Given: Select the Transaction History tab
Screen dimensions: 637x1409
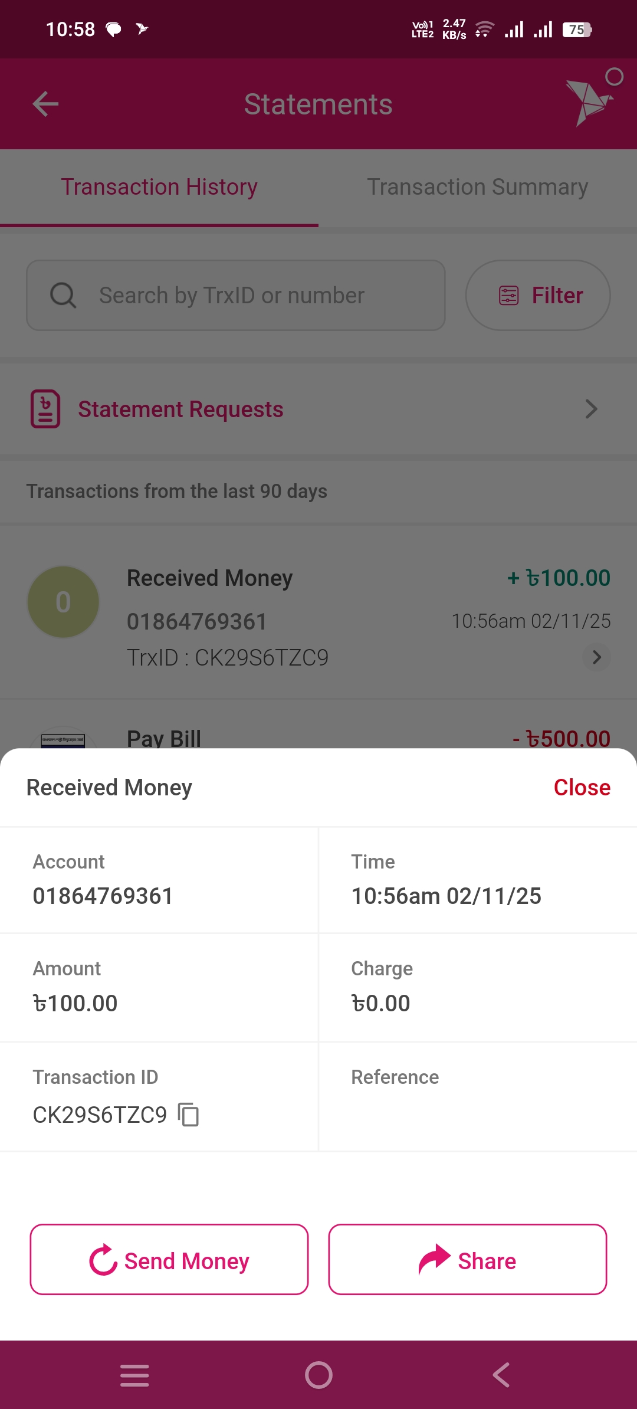Looking at the screenshot, I should click(x=159, y=187).
